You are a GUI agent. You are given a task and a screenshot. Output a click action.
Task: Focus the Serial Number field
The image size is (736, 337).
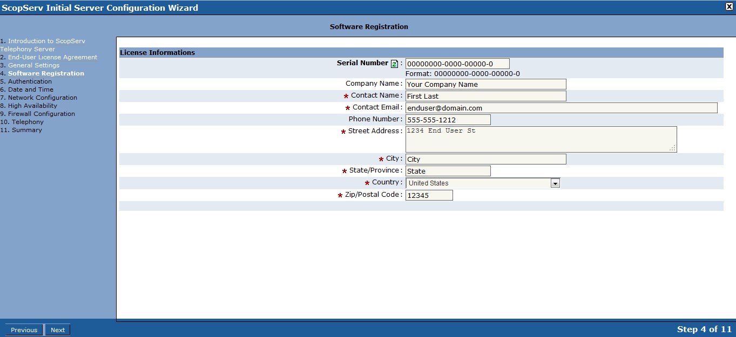(x=457, y=64)
